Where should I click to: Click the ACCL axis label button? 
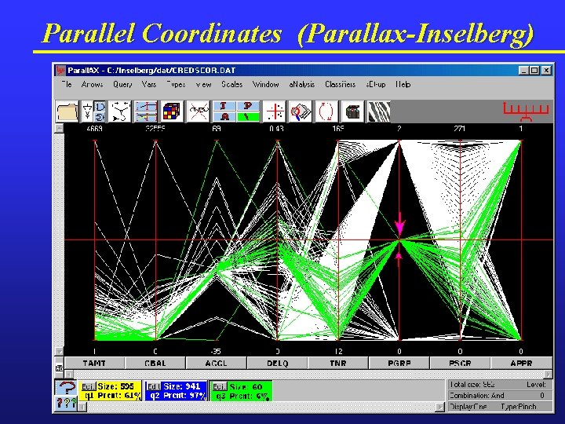coord(217,363)
